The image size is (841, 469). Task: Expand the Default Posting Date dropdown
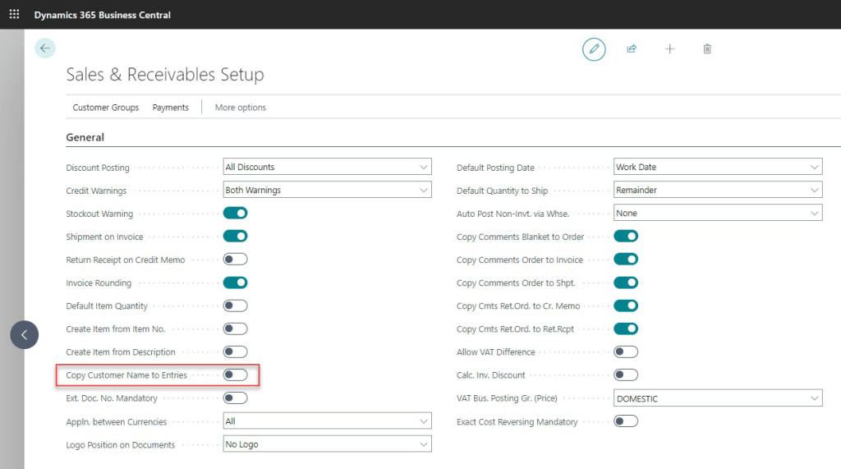pos(717,168)
